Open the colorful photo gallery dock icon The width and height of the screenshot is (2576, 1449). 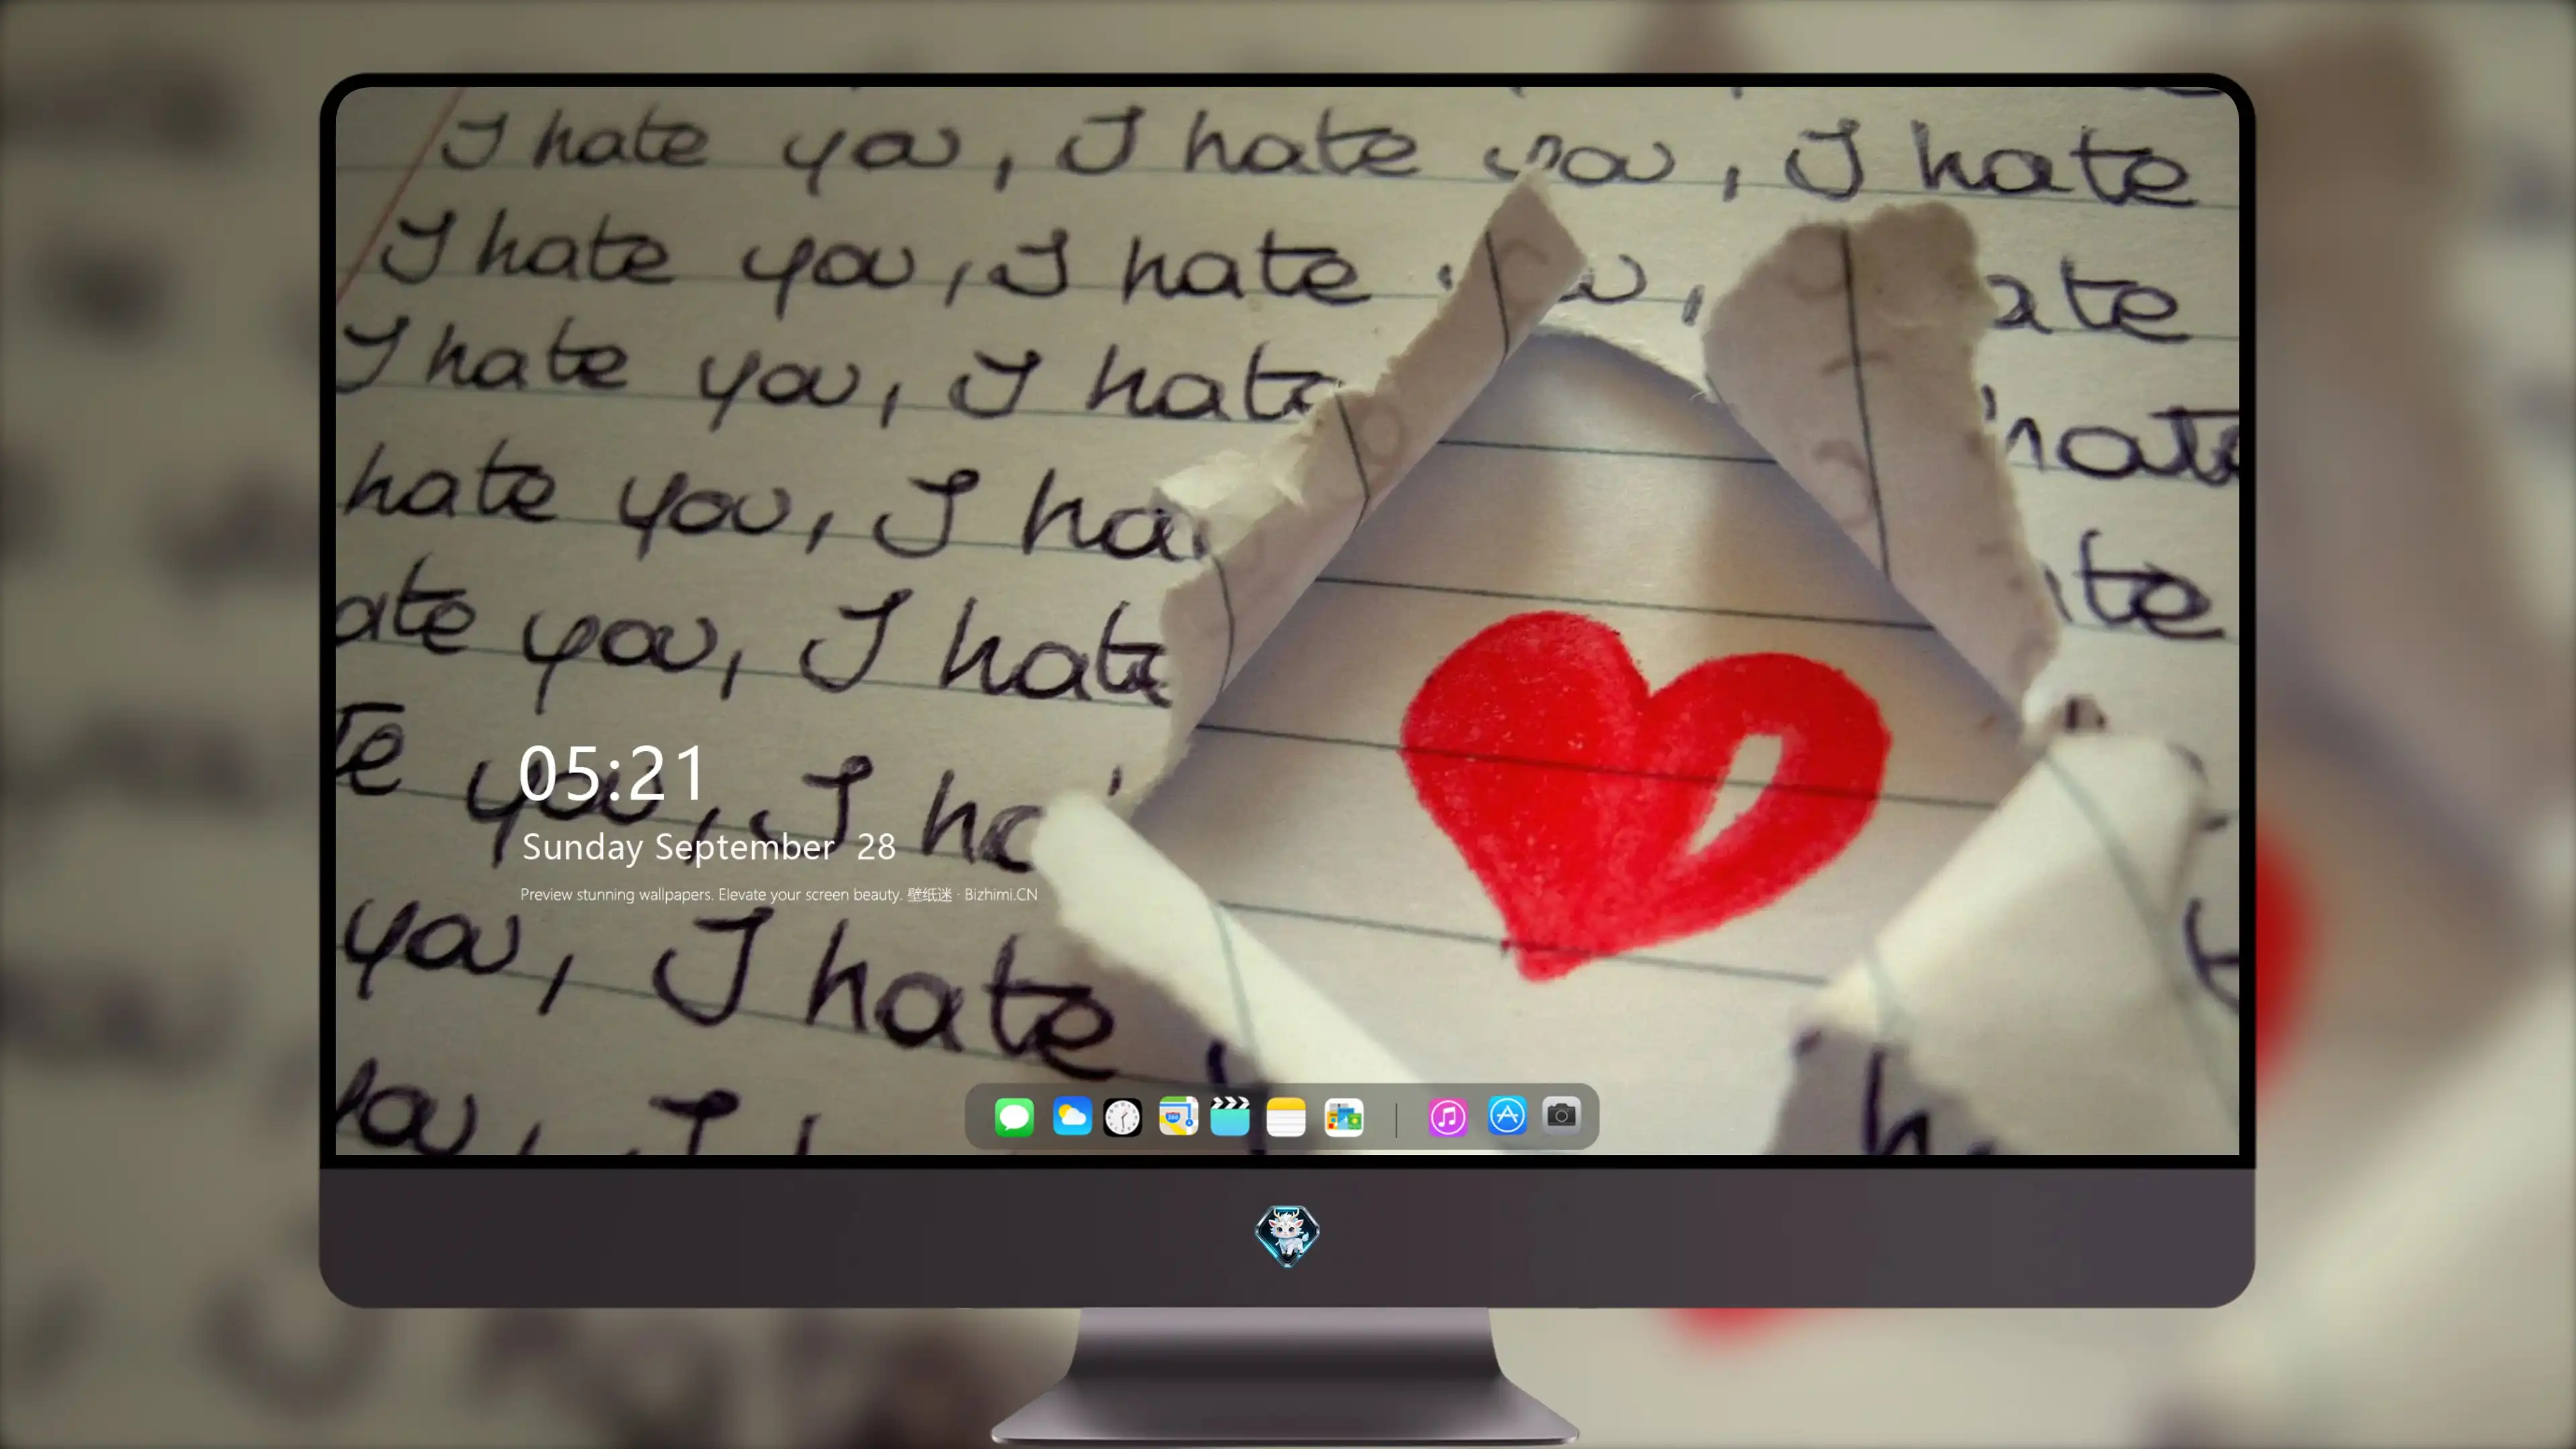[1344, 1117]
